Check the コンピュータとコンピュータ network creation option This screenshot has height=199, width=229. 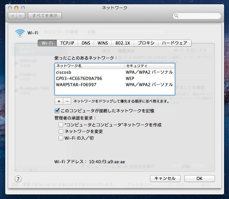pyautogui.click(x=61, y=125)
